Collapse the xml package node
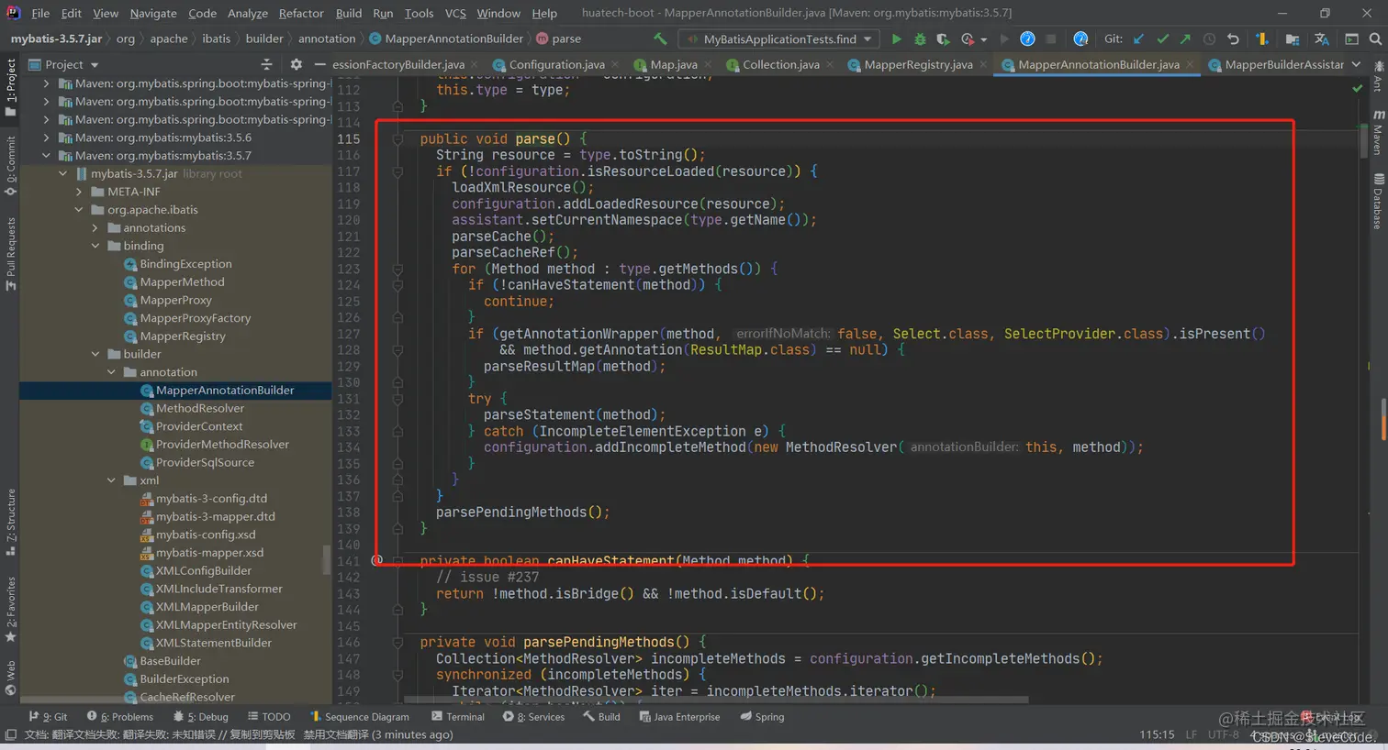Image resolution: width=1388 pixels, height=750 pixels. point(112,480)
